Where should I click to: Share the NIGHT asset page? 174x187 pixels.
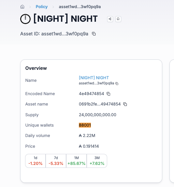pyautogui.click(x=110, y=19)
